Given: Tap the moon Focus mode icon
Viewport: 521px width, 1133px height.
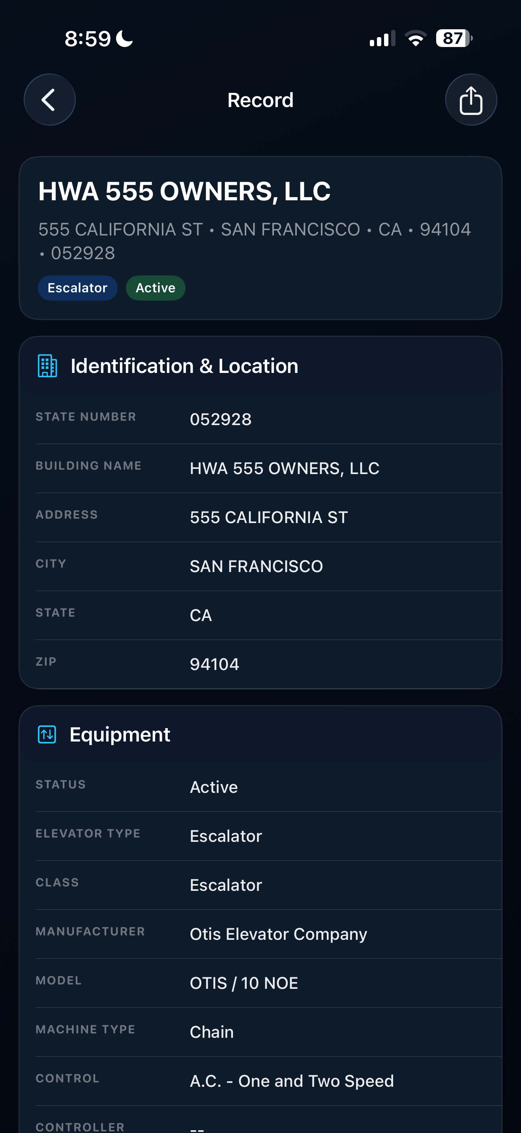Looking at the screenshot, I should (x=124, y=39).
